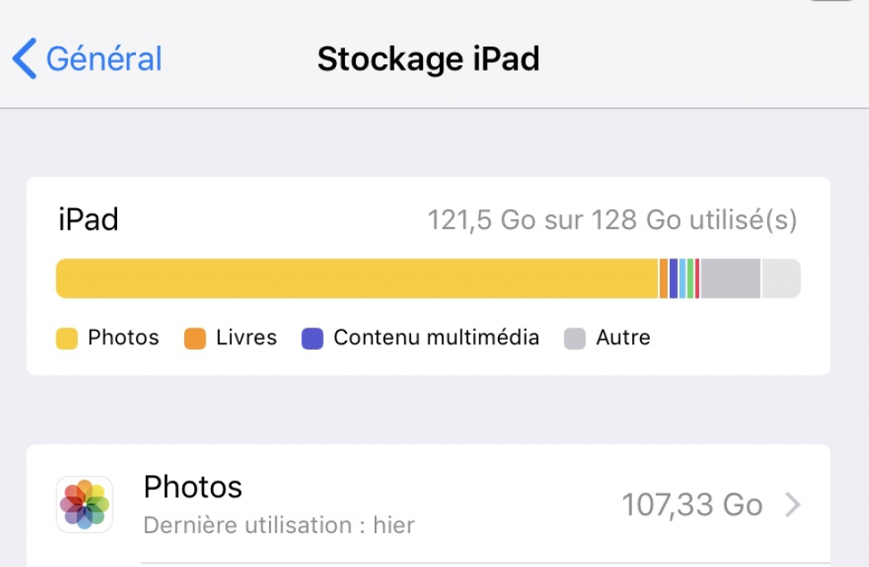Tap the yellow Photos legend swatch
The image size is (869, 567).
(67, 338)
